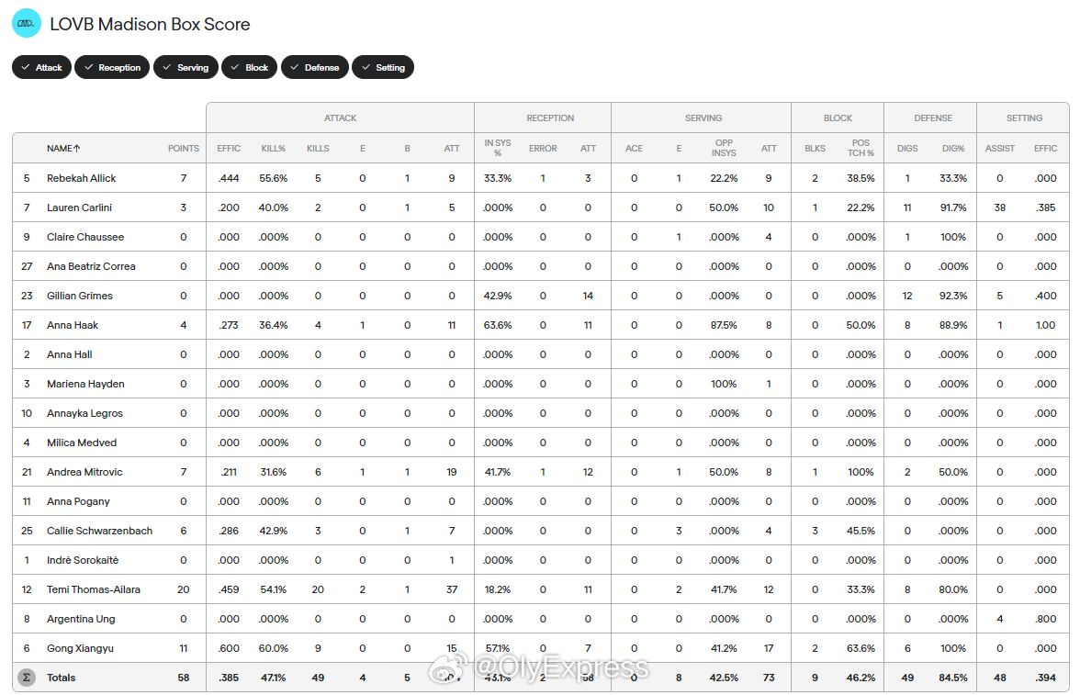Click the RECEPTION group header

pyautogui.click(x=549, y=118)
